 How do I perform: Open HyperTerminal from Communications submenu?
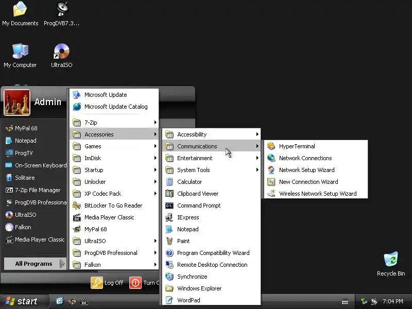pyautogui.click(x=316, y=146)
